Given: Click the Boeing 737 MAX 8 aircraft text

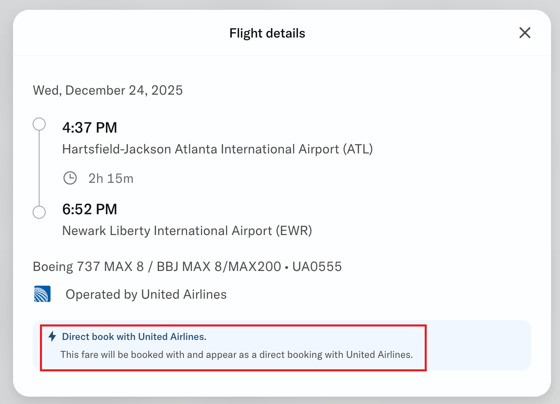Looking at the screenshot, I should (88, 267).
